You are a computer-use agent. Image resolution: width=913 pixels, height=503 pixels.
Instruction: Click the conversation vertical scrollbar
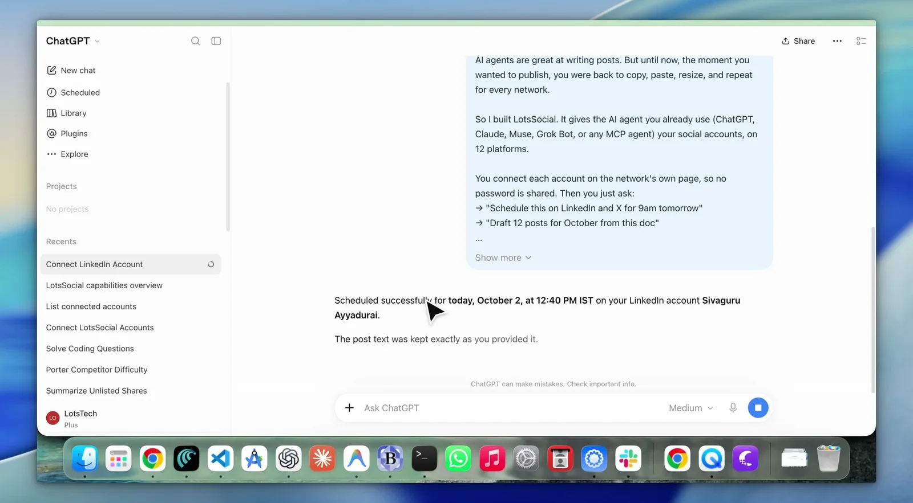872,310
